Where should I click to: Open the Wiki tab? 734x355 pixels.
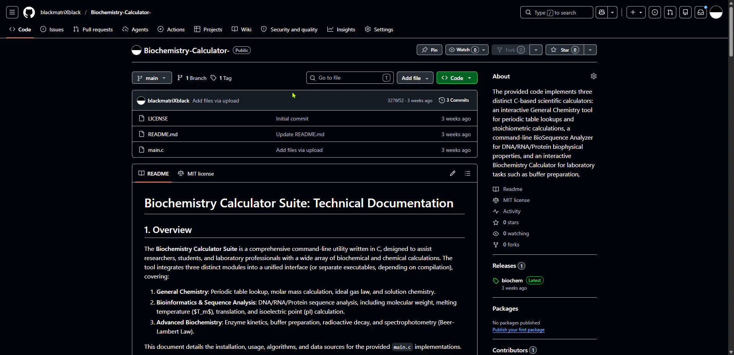coord(242,29)
